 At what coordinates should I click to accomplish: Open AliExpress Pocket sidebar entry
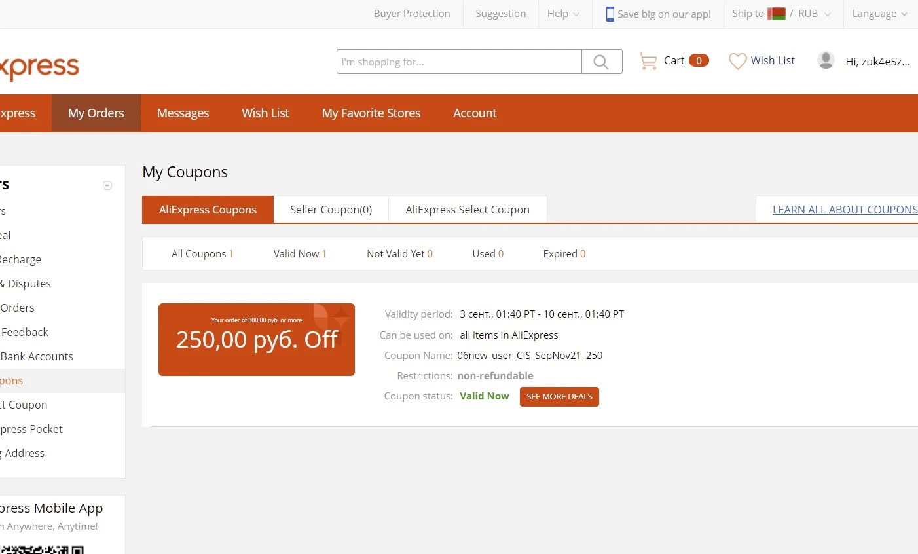click(x=31, y=429)
